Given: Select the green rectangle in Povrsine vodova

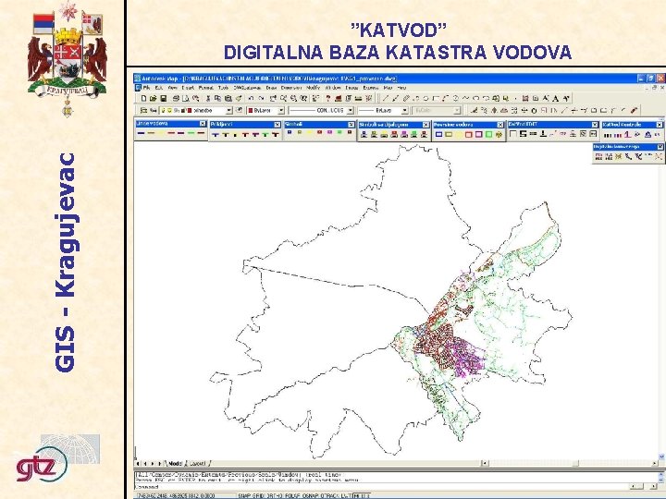Looking at the screenshot, I should tap(488, 135).
